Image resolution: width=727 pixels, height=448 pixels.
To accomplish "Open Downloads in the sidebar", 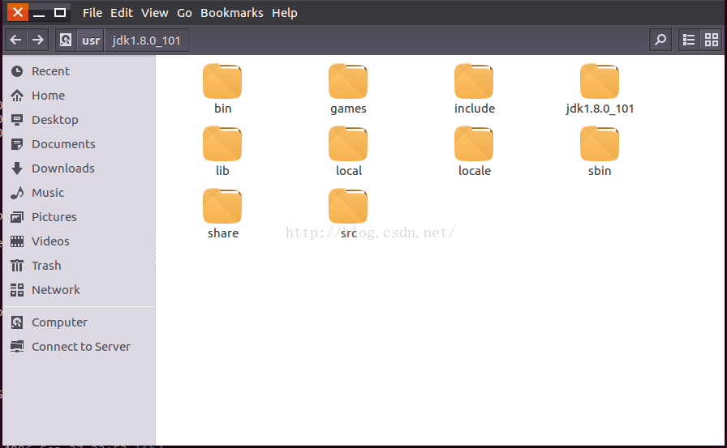I will [x=79, y=169].
